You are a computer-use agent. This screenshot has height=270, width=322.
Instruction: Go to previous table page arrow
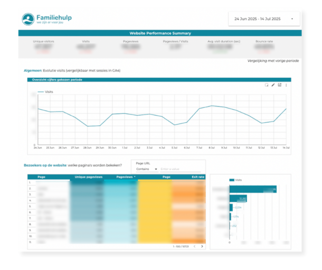[x=194, y=246]
